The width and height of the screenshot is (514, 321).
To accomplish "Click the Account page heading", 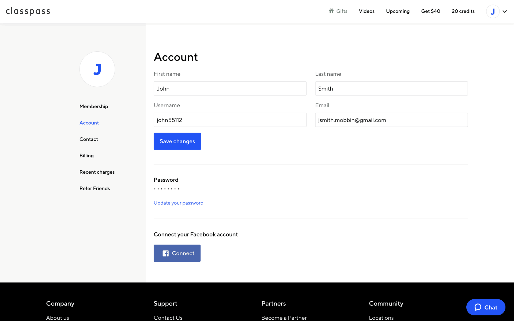I will [x=176, y=57].
